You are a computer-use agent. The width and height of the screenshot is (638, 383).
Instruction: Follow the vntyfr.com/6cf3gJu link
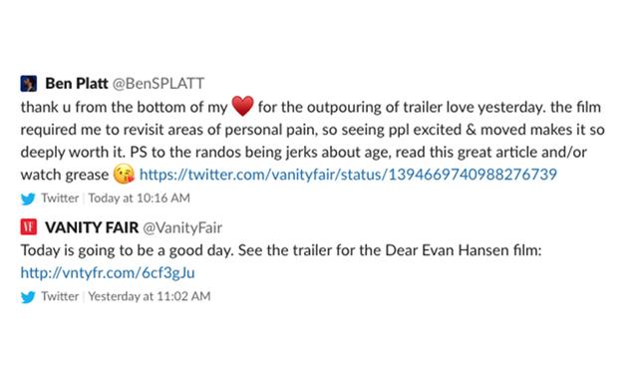tap(108, 272)
